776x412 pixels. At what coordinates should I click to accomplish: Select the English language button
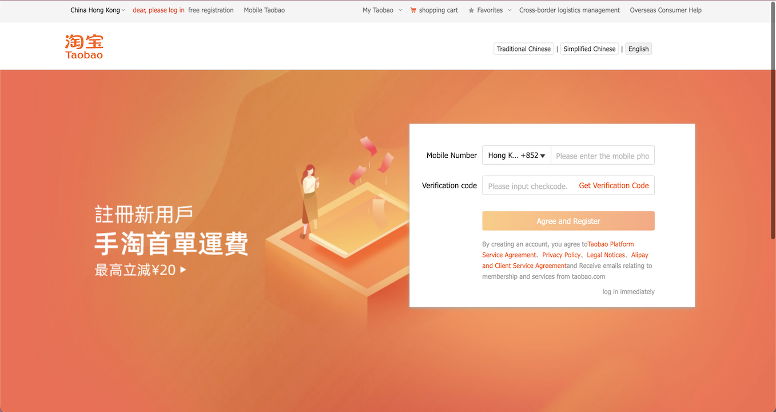point(638,49)
